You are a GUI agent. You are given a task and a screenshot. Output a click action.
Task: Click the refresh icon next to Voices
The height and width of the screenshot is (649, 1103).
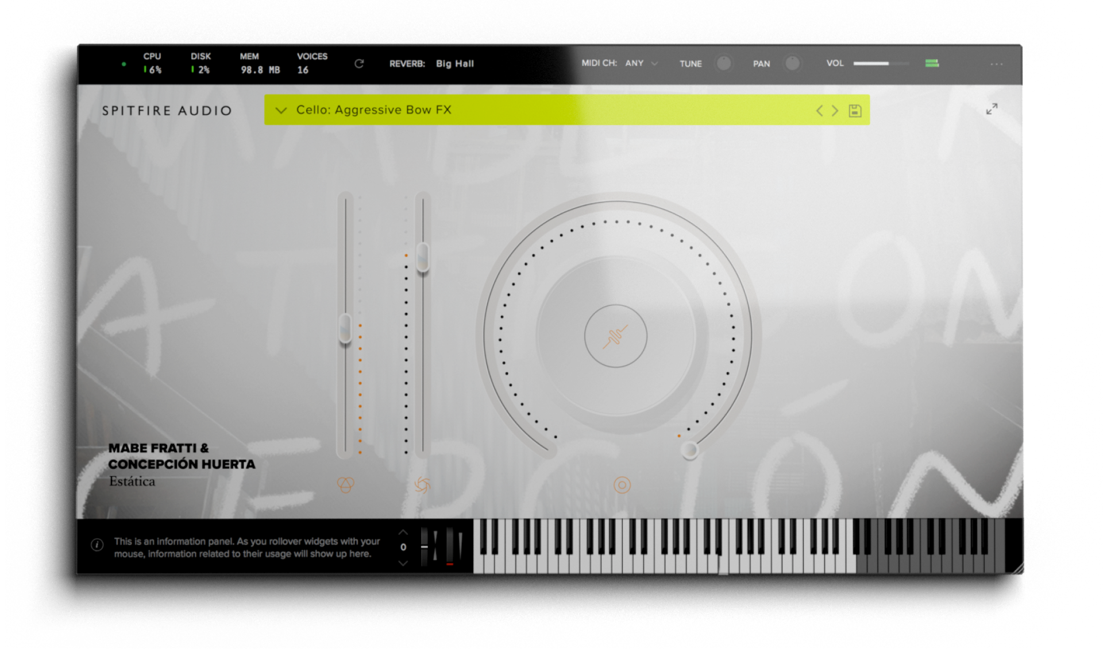click(x=359, y=64)
